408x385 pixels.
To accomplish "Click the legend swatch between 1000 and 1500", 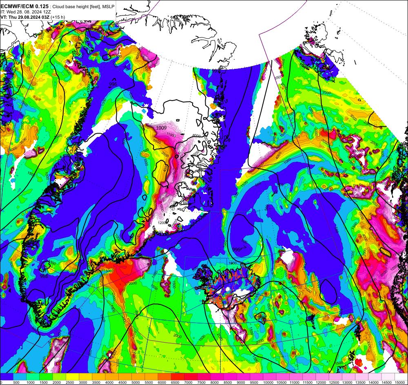I will point(33,377).
